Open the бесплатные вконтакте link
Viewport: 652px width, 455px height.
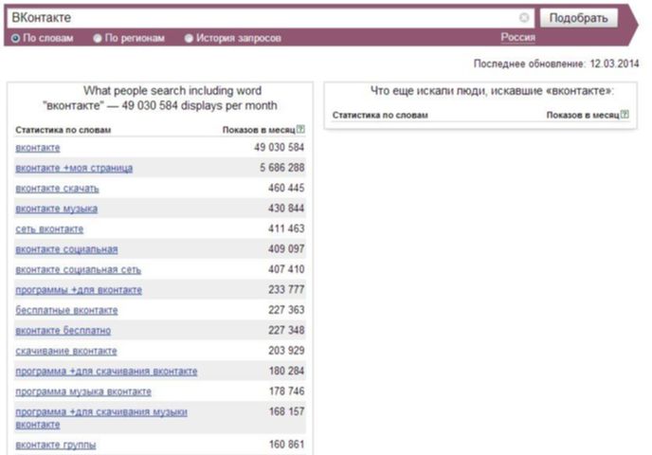(x=66, y=310)
